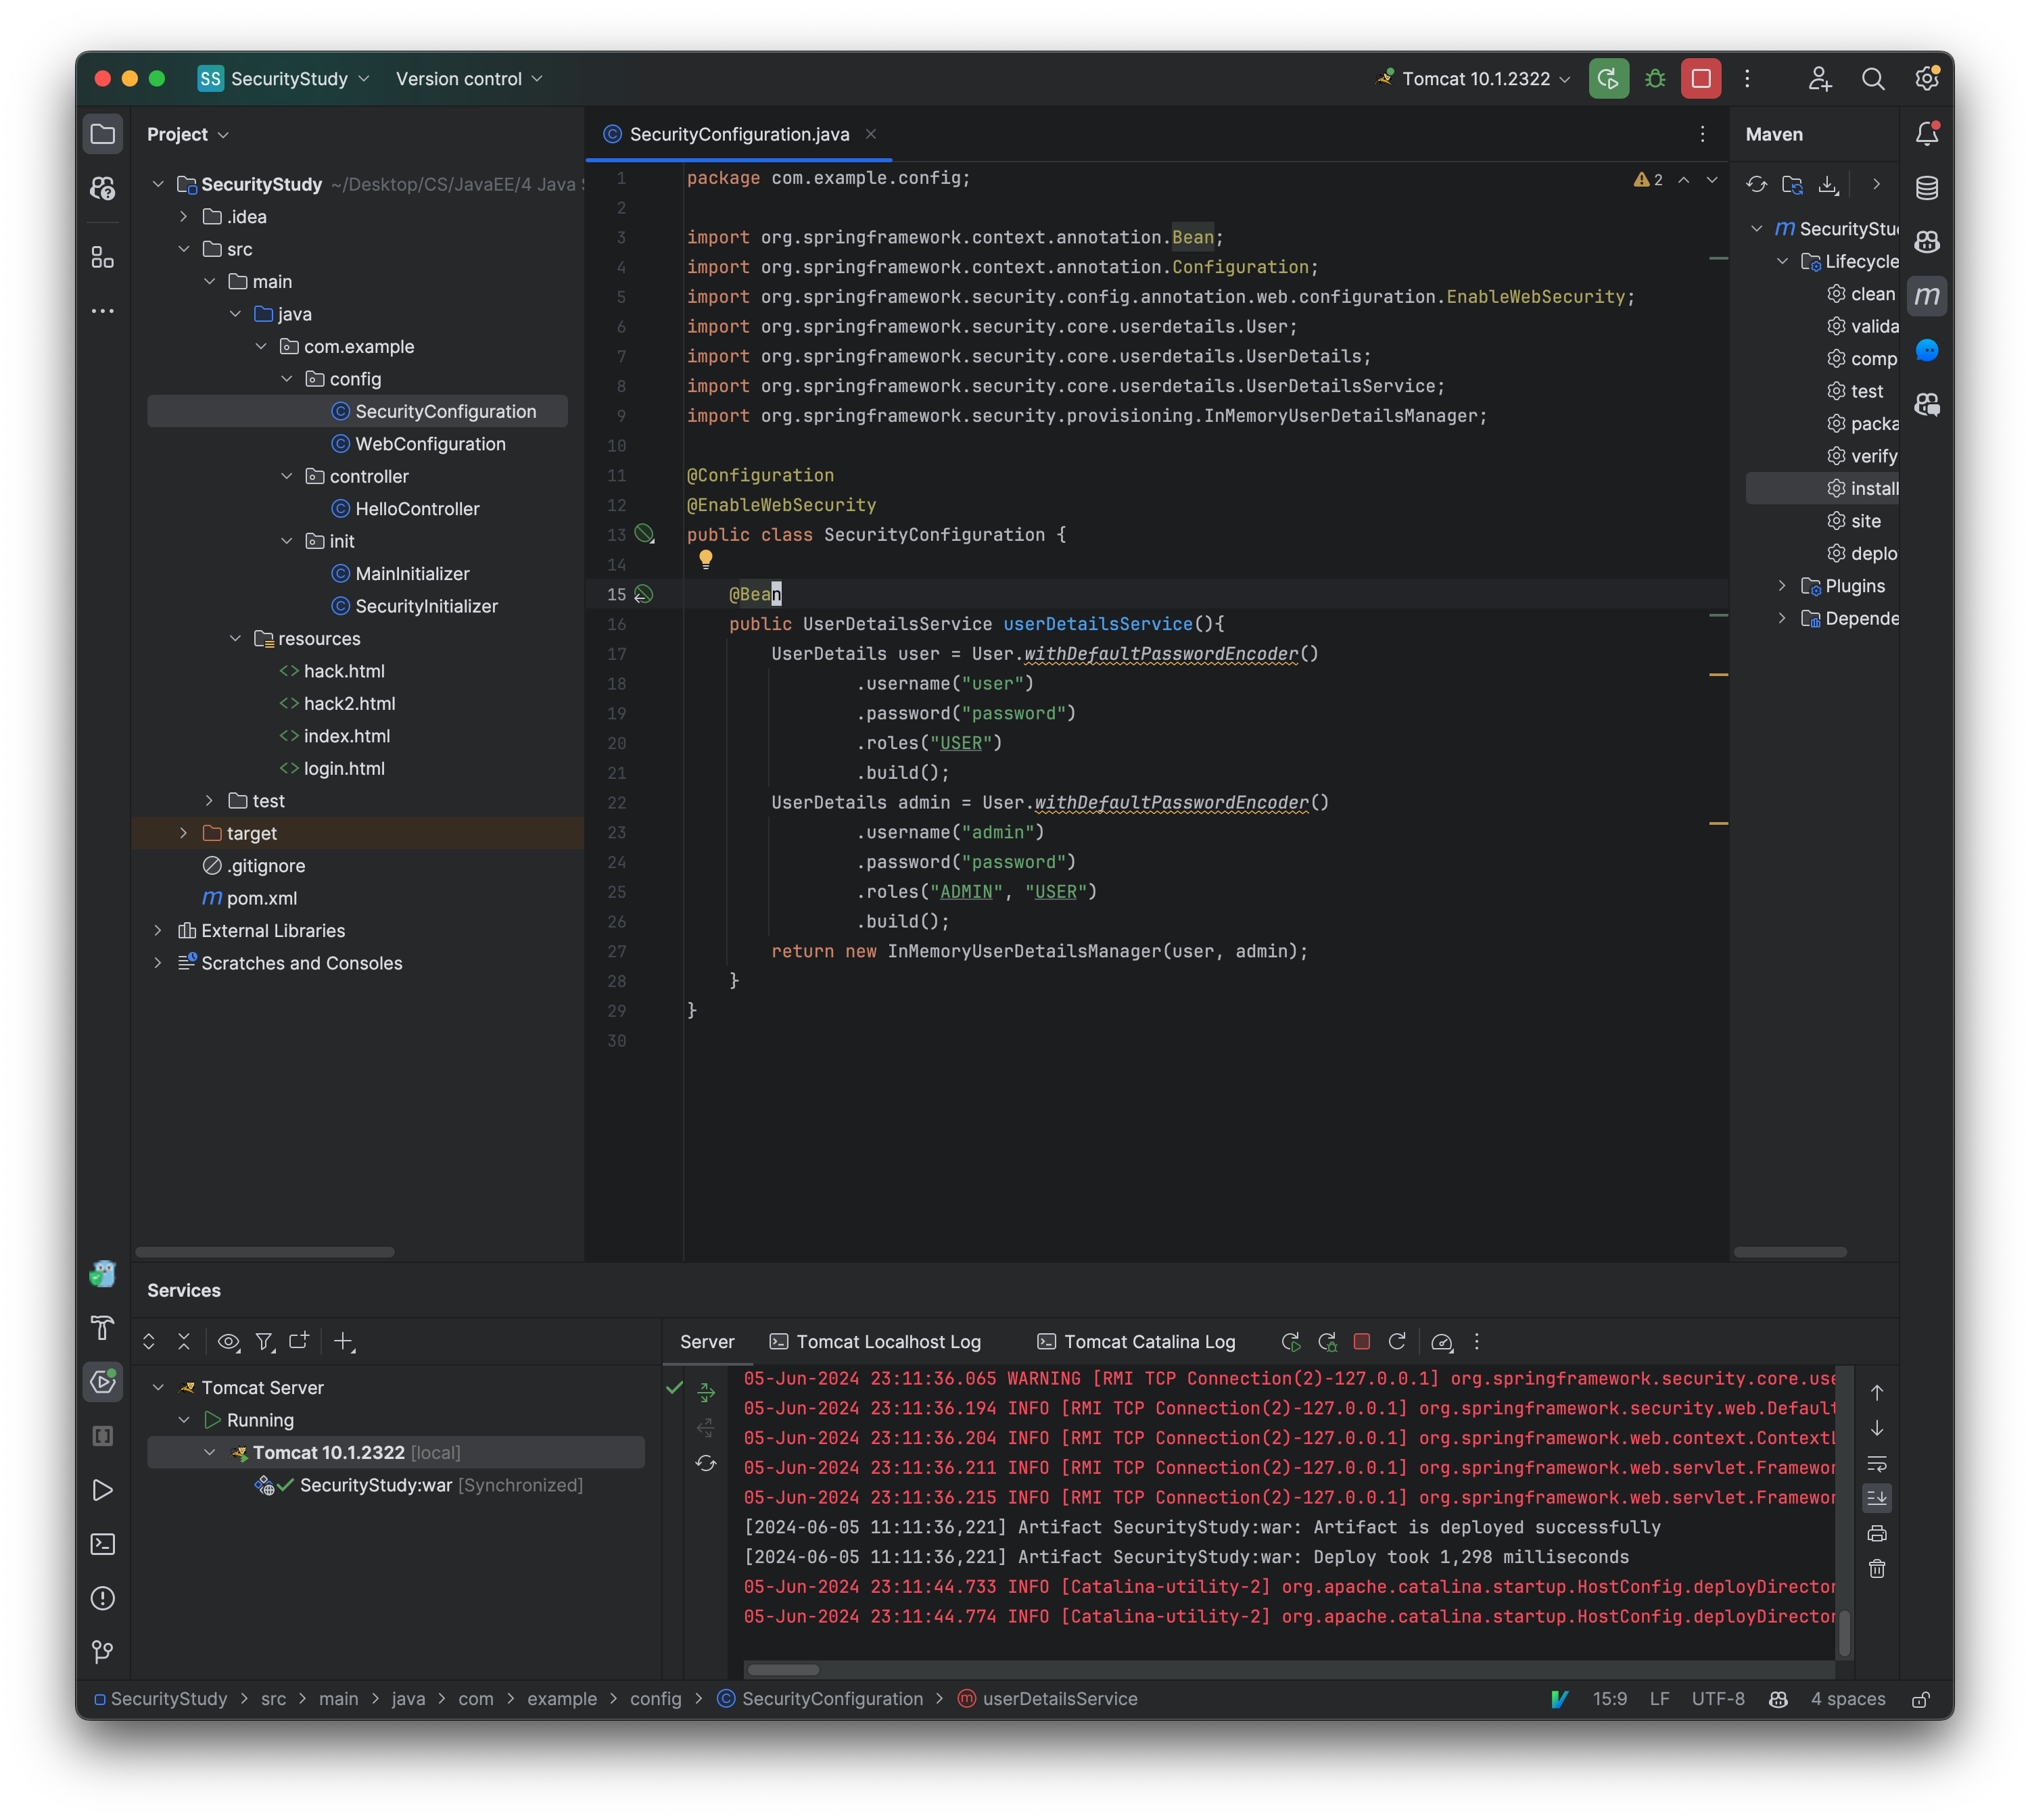Click the Reload Maven projects icon

pos(1756,185)
